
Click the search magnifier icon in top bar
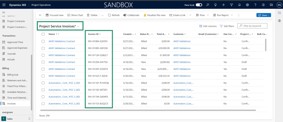[207, 5]
